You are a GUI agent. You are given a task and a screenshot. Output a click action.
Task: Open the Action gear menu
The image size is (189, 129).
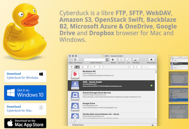click(x=113, y=59)
